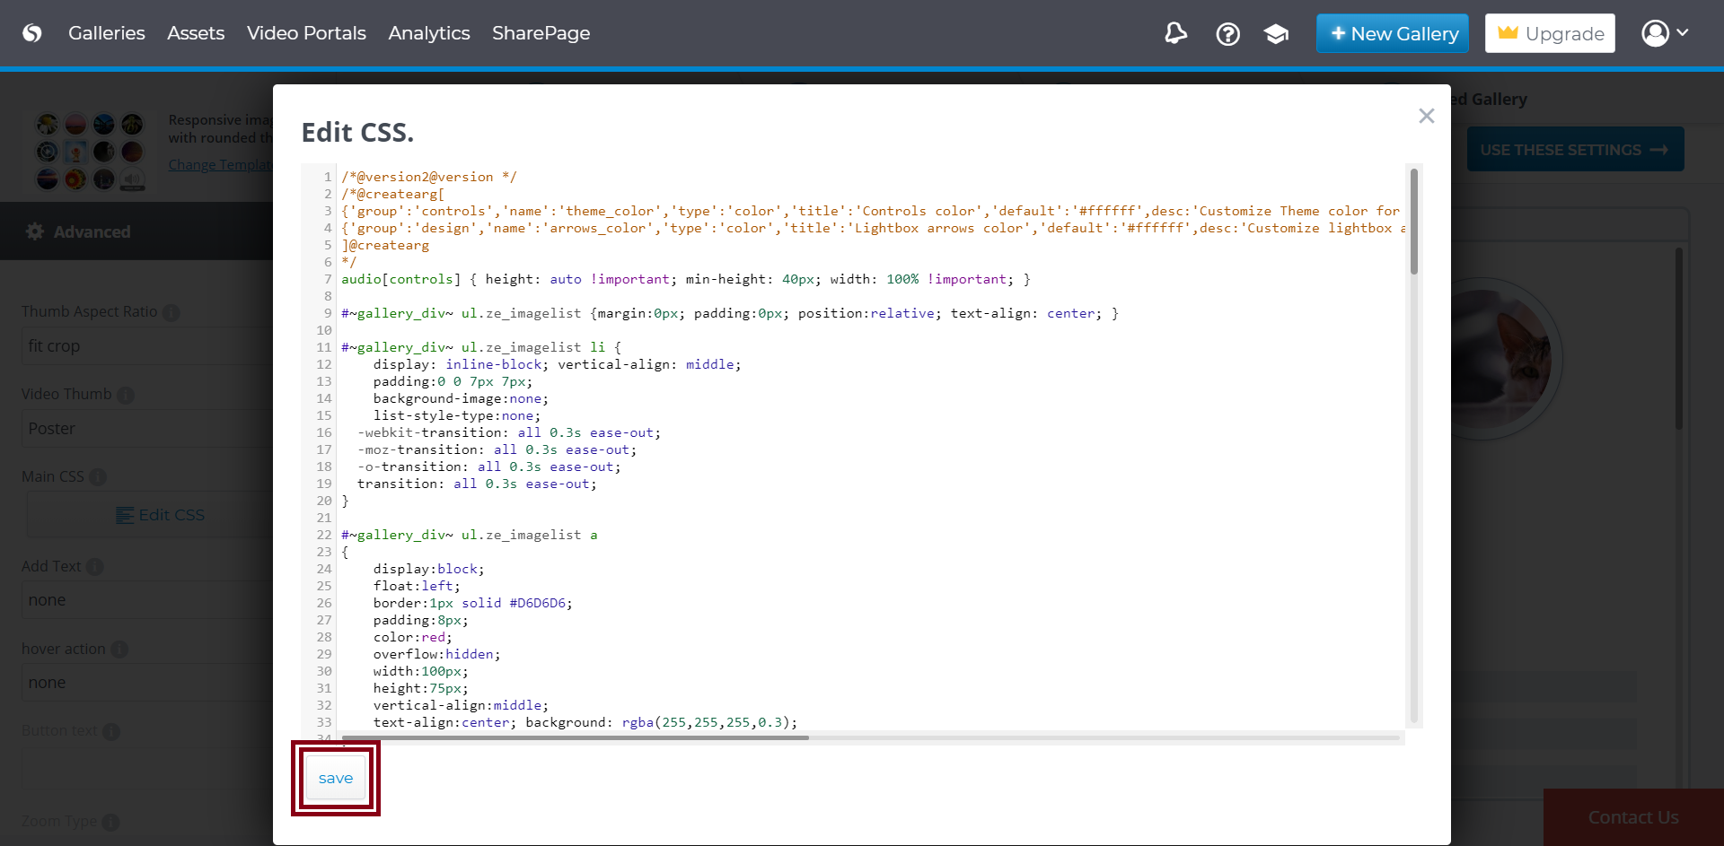Viewport: 1724px width, 846px height.
Task: Click the info icon beside hover action
Action: click(119, 650)
